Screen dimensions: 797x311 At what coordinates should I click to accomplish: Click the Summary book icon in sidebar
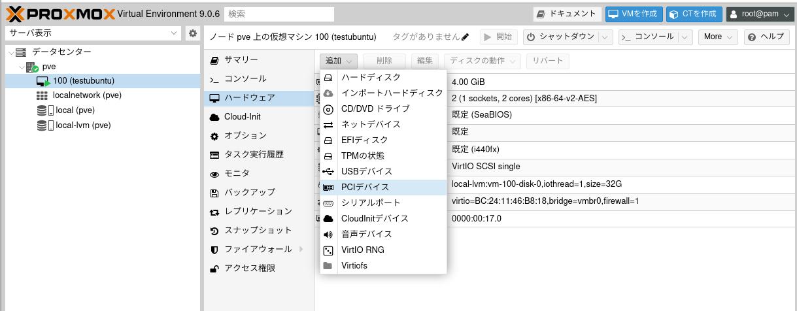(x=214, y=60)
